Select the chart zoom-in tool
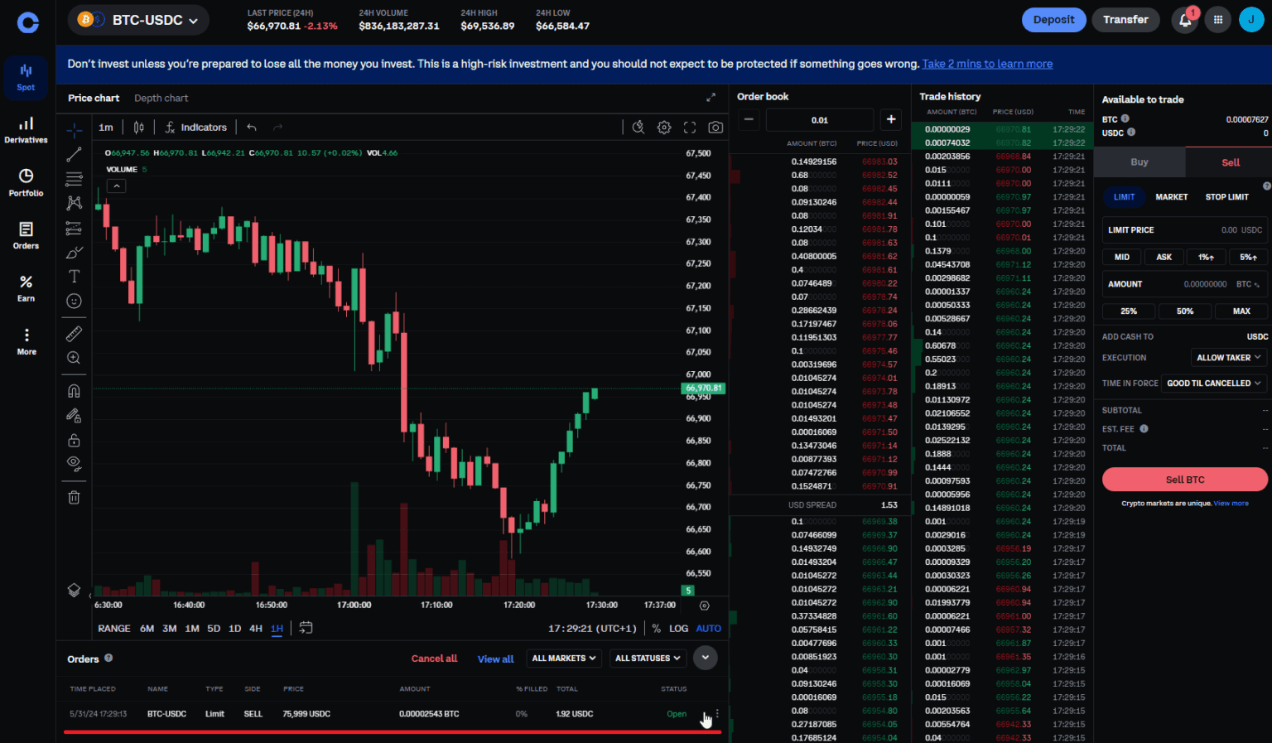Screen dimensions: 1272x743 click(x=74, y=358)
